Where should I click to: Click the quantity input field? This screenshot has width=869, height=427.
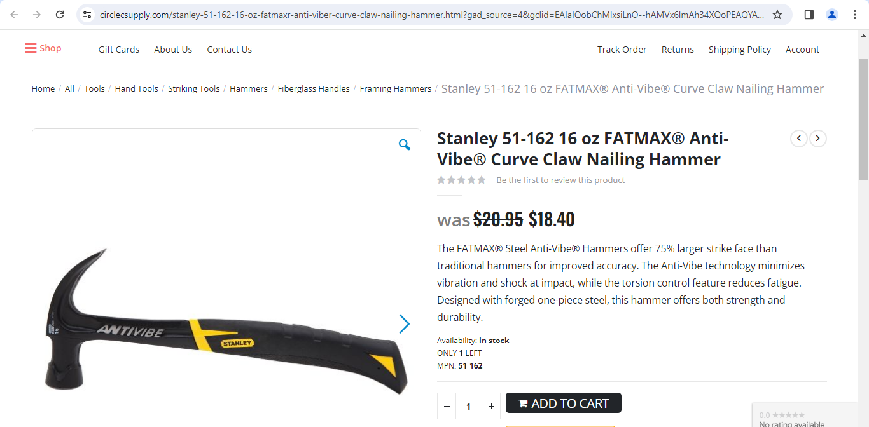[x=469, y=406]
